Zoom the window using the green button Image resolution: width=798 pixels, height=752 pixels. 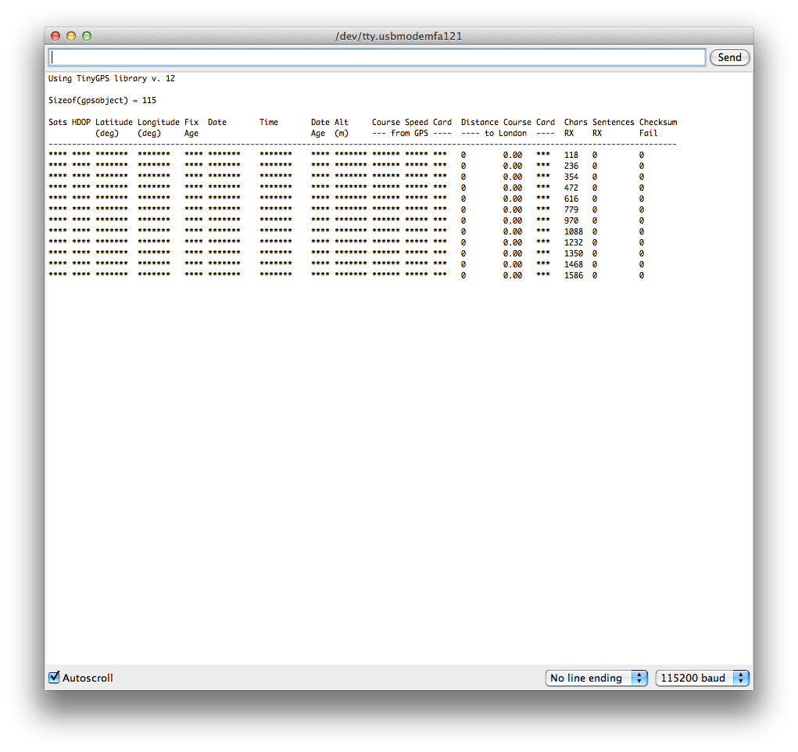point(87,36)
